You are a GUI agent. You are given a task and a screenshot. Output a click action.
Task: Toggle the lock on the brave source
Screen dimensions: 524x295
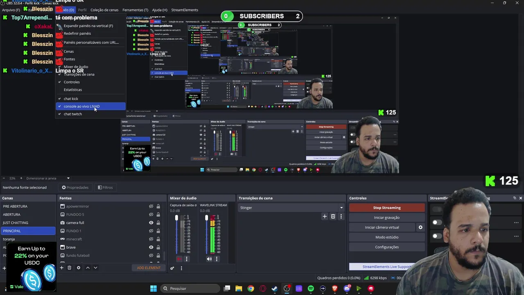pos(158,247)
